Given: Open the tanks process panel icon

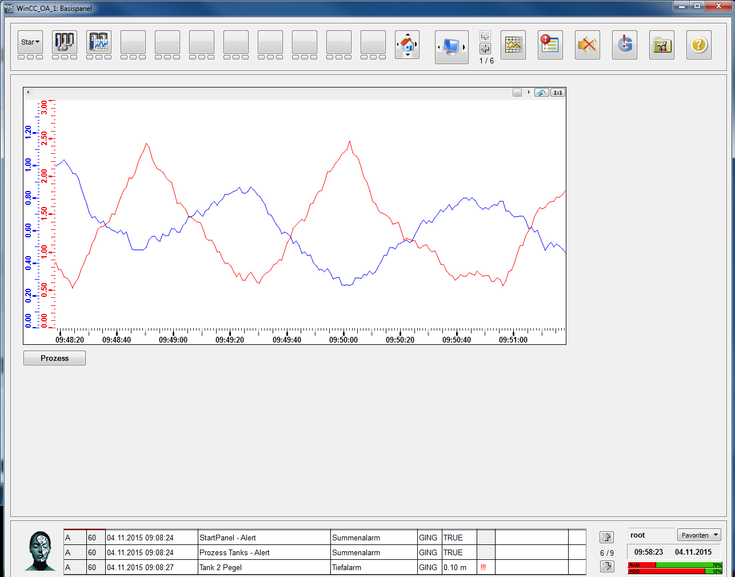Looking at the screenshot, I should click(64, 42).
